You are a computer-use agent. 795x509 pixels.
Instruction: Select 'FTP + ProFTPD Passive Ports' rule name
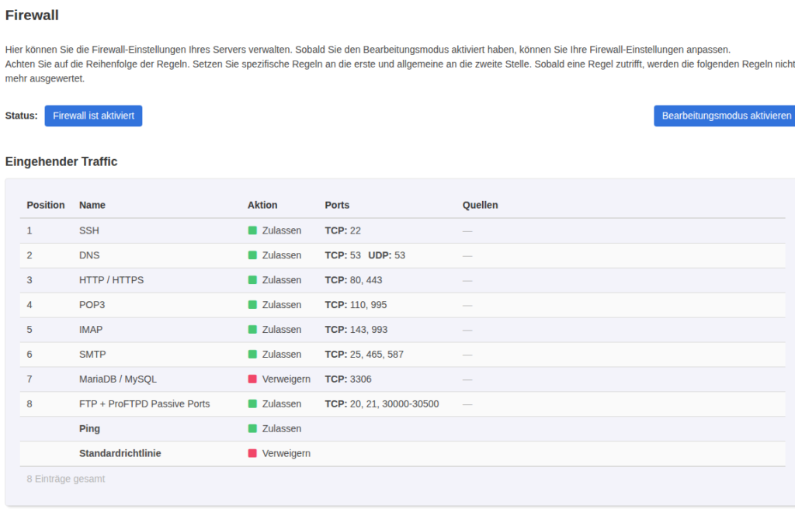tap(144, 403)
